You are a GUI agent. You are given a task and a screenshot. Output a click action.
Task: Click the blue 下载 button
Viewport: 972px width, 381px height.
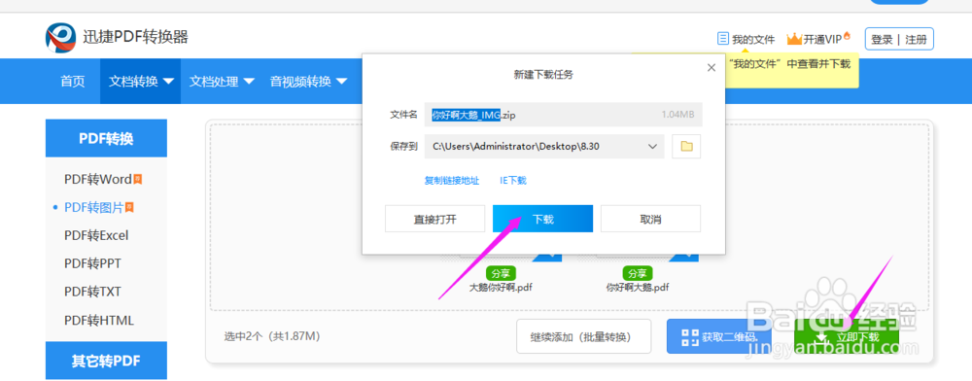click(x=542, y=219)
